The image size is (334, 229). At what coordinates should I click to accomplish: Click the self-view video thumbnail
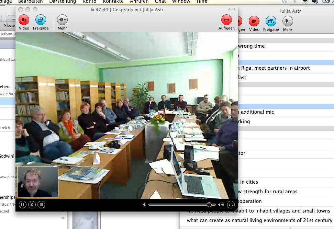[38, 182]
